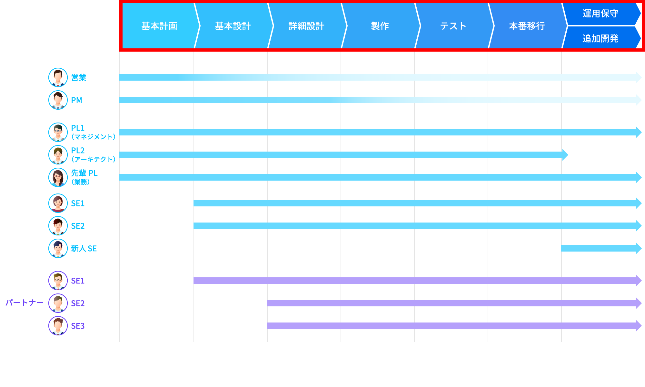The width and height of the screenshot is (645, 387).
Task: Click the PM fading timeline bar
Action: pyautogui.click(x=381, y=100)
